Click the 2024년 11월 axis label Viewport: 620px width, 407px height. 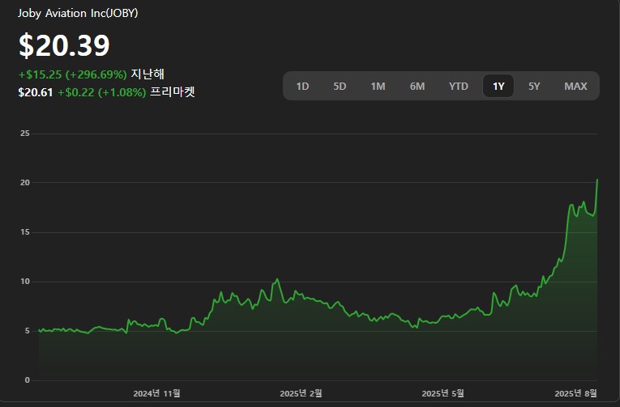pyautogui.click(x=156, y=393)
